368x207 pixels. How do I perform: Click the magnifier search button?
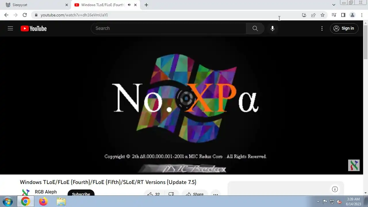pos(255,28)
